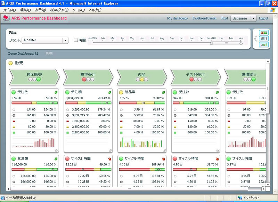Screen dimensions: 278x202
Task: Click trend arrow on 標準受注 受注額 card
Action: [x=109, y=92]
